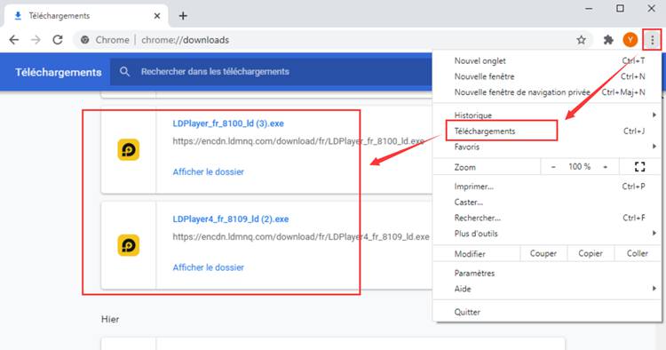Search in Rechercher dans les téléchargements field
The height and width of the screenshot is (350, 666).
pyautogui.click(x=272, y=71)
